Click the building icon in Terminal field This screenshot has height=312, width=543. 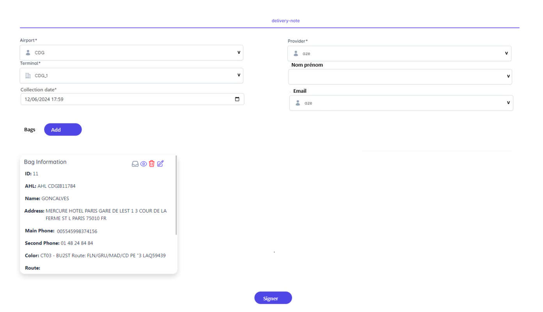[x=28, y=76]
